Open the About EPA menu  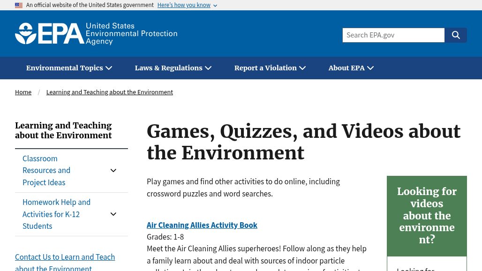point(346,68)
